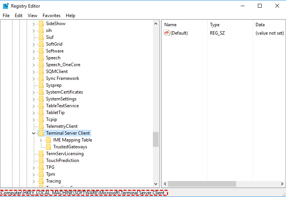
Task: Open the Edit menu
Action: [19, 16]
